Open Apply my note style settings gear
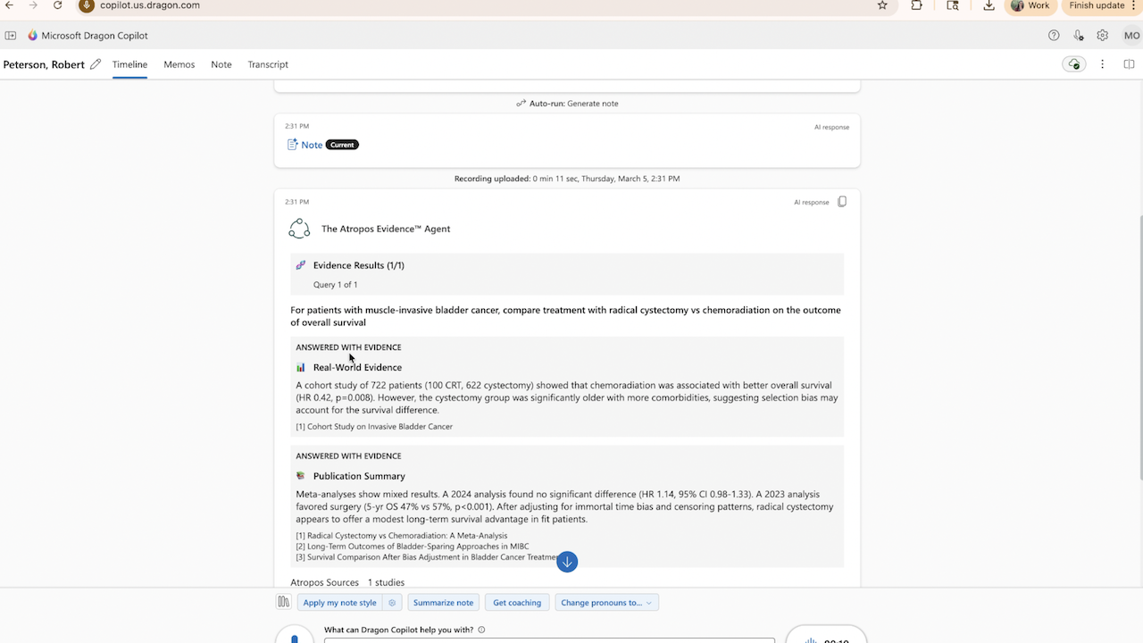The image size is (1143, 643). tap(392, 603)
